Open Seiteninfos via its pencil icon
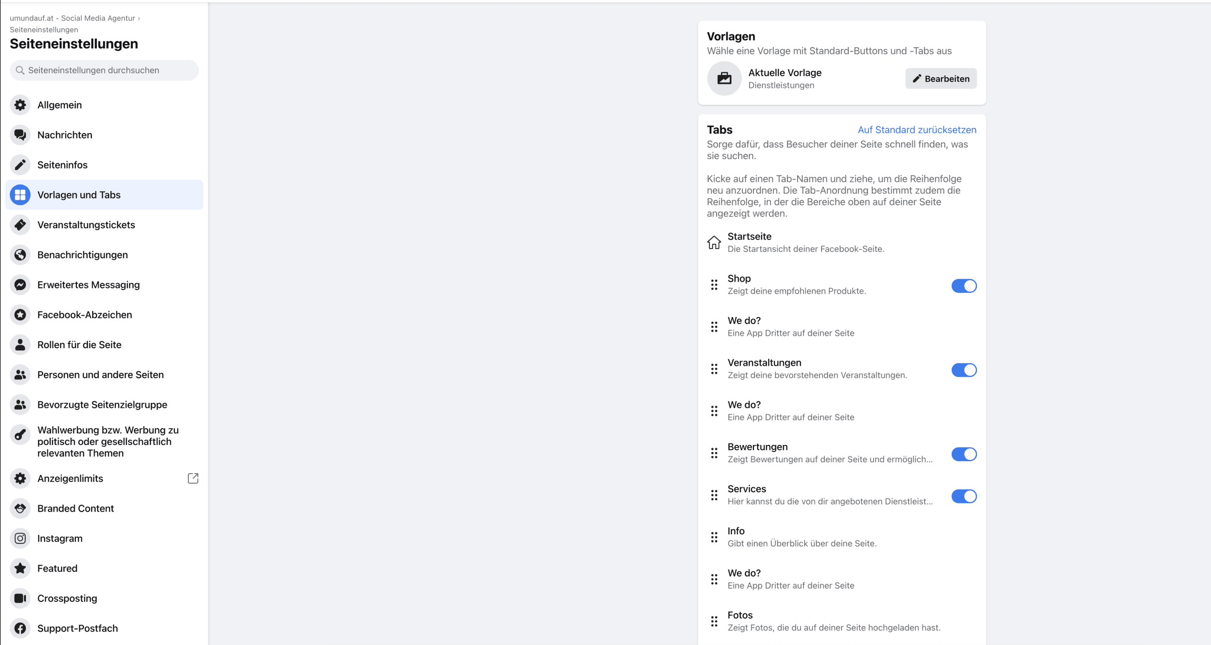1211x645 pixels. click(20, 165)
